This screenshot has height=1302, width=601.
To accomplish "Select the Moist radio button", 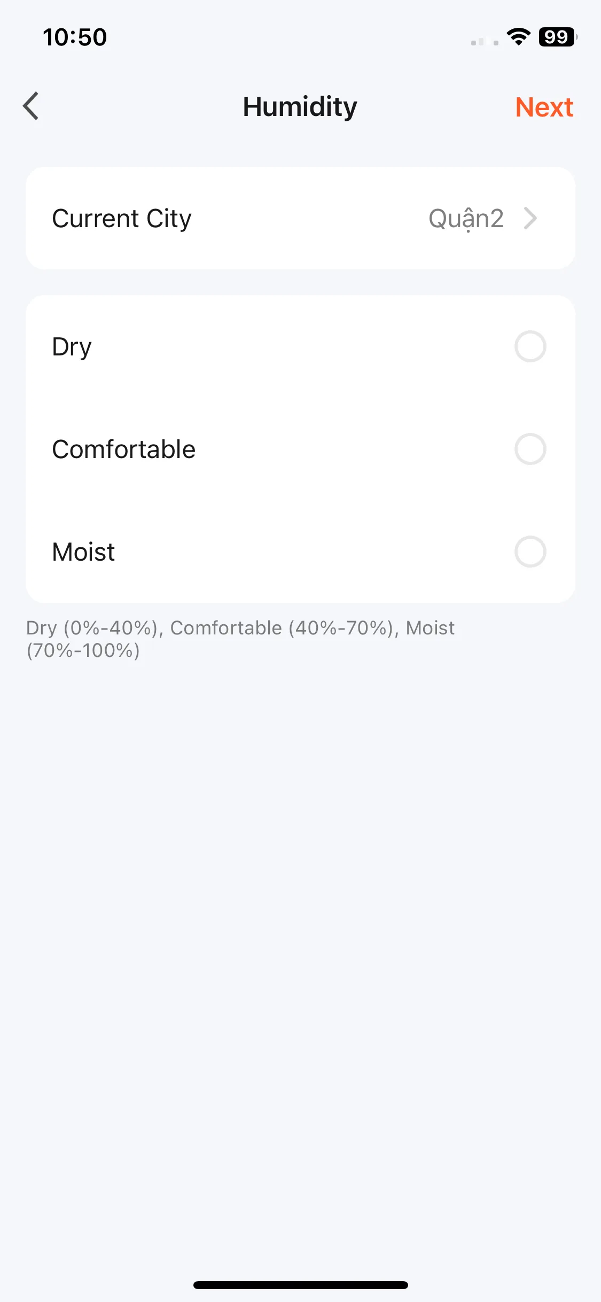I will [530, 552].
